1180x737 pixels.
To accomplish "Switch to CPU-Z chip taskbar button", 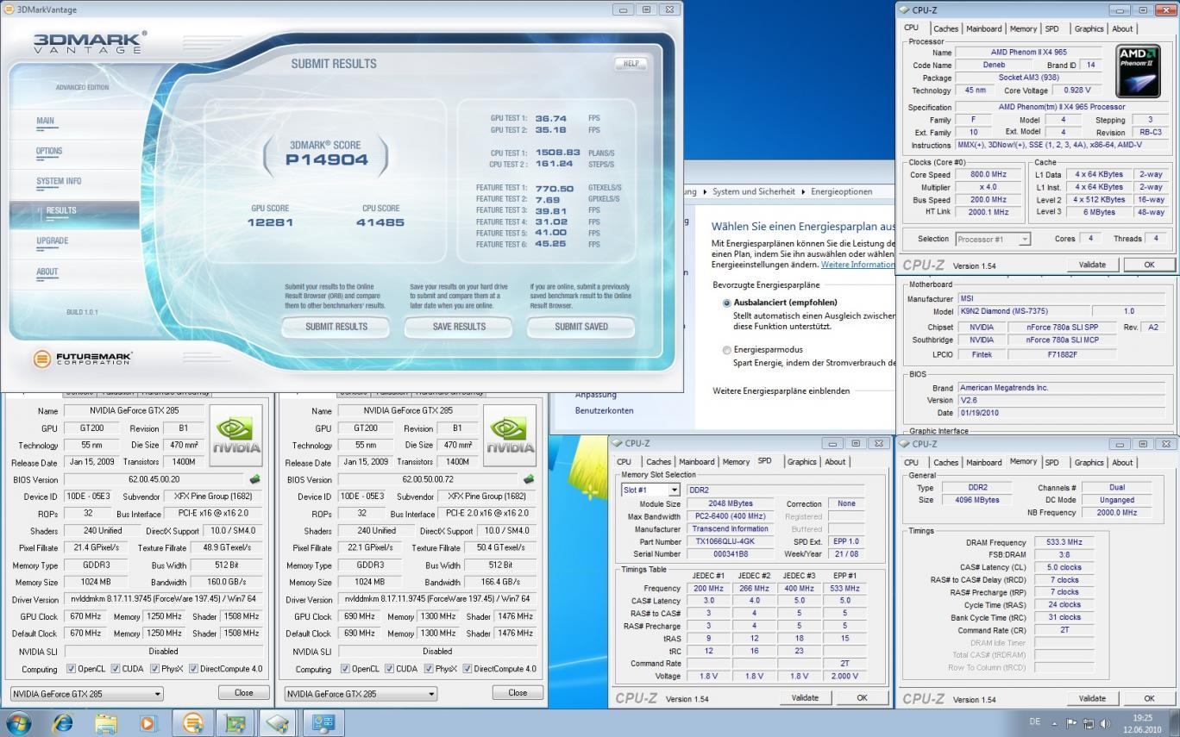I will click(x=278, y=722).
